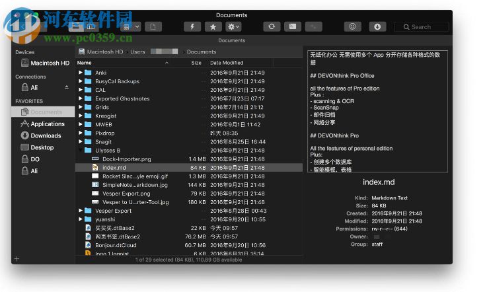Click the index.md title in preview pane
Screen dimensions: 487x292
click(x=379, y=182)
